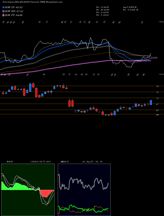Image resolution: width=164 pixels, height=216 pixels.
Task: Click the MACD (12,26,9) parameter values
Action: click(40, 162)
